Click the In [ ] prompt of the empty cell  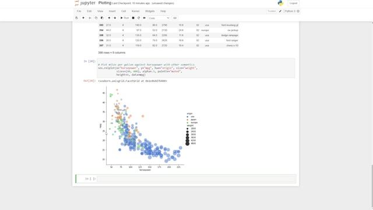pyautogui.click(x=90, y=178)
